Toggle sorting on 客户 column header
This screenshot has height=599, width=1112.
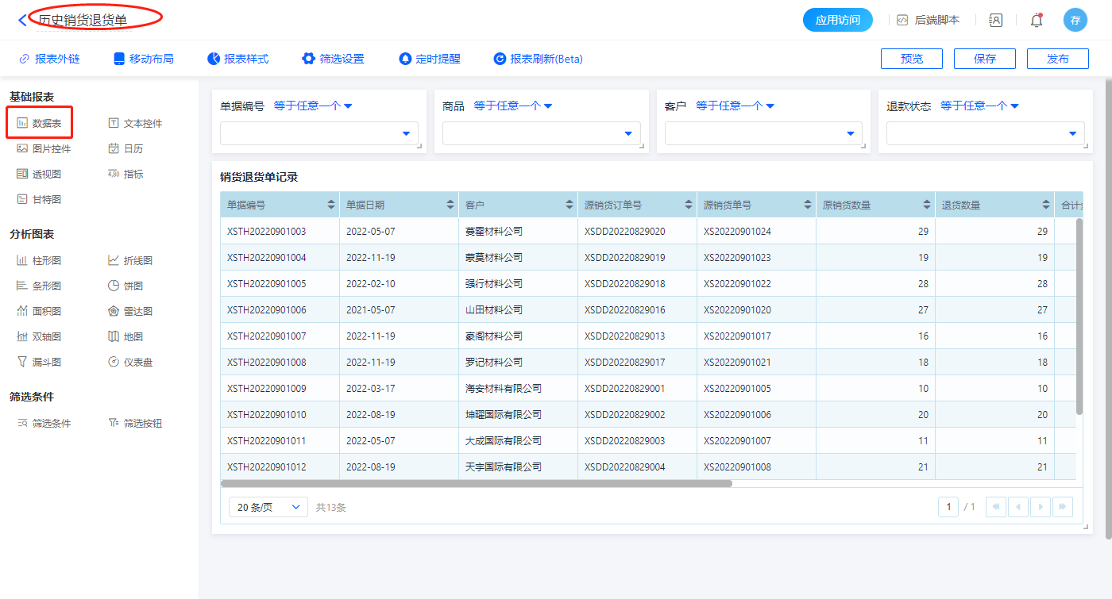tap(570, 205)
